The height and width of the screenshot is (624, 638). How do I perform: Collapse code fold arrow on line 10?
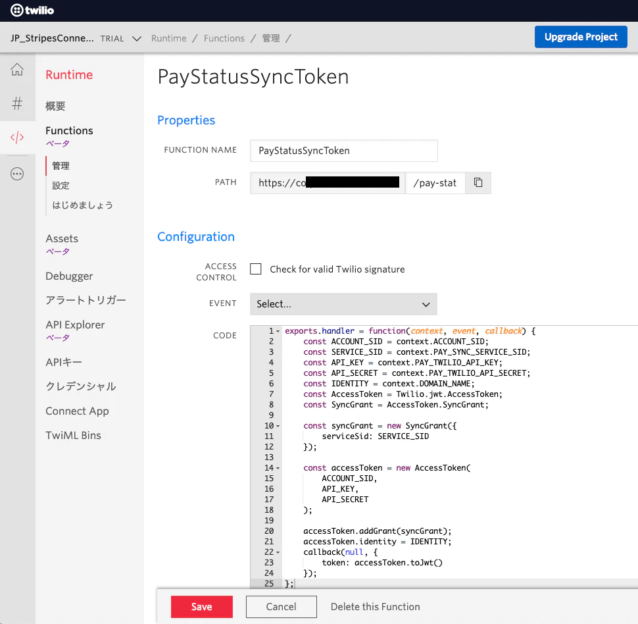278,426
